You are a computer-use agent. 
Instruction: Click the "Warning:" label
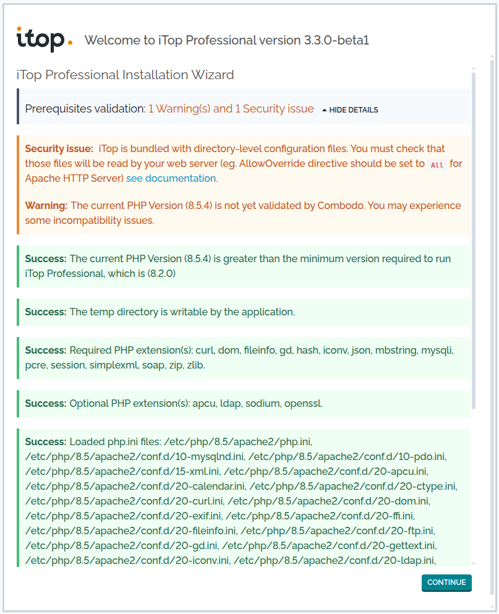coord(46,205)
